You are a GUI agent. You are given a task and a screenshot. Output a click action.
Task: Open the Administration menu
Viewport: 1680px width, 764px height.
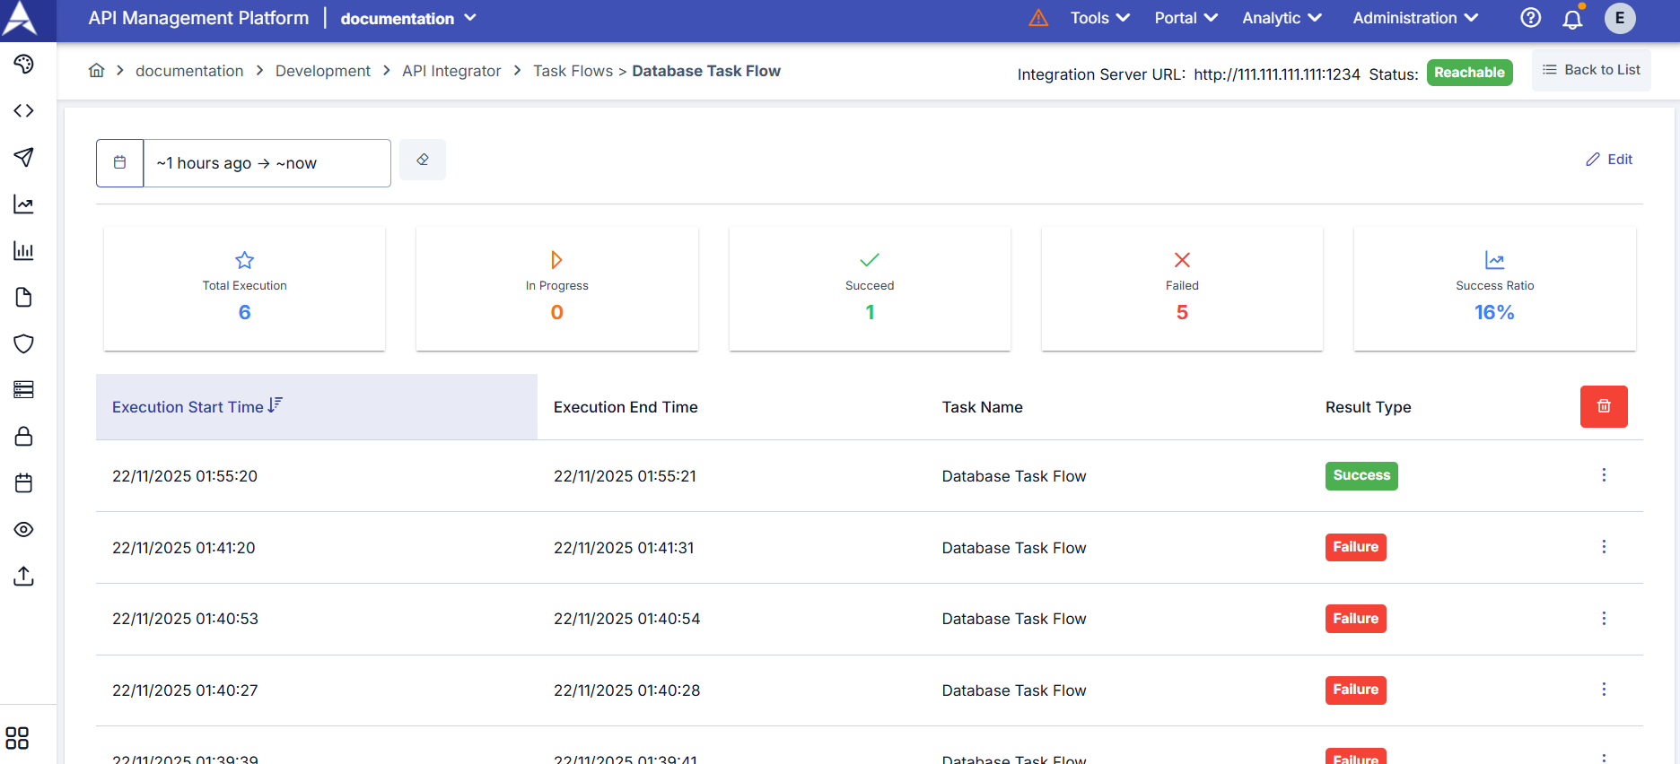[x=1415, y=18]
